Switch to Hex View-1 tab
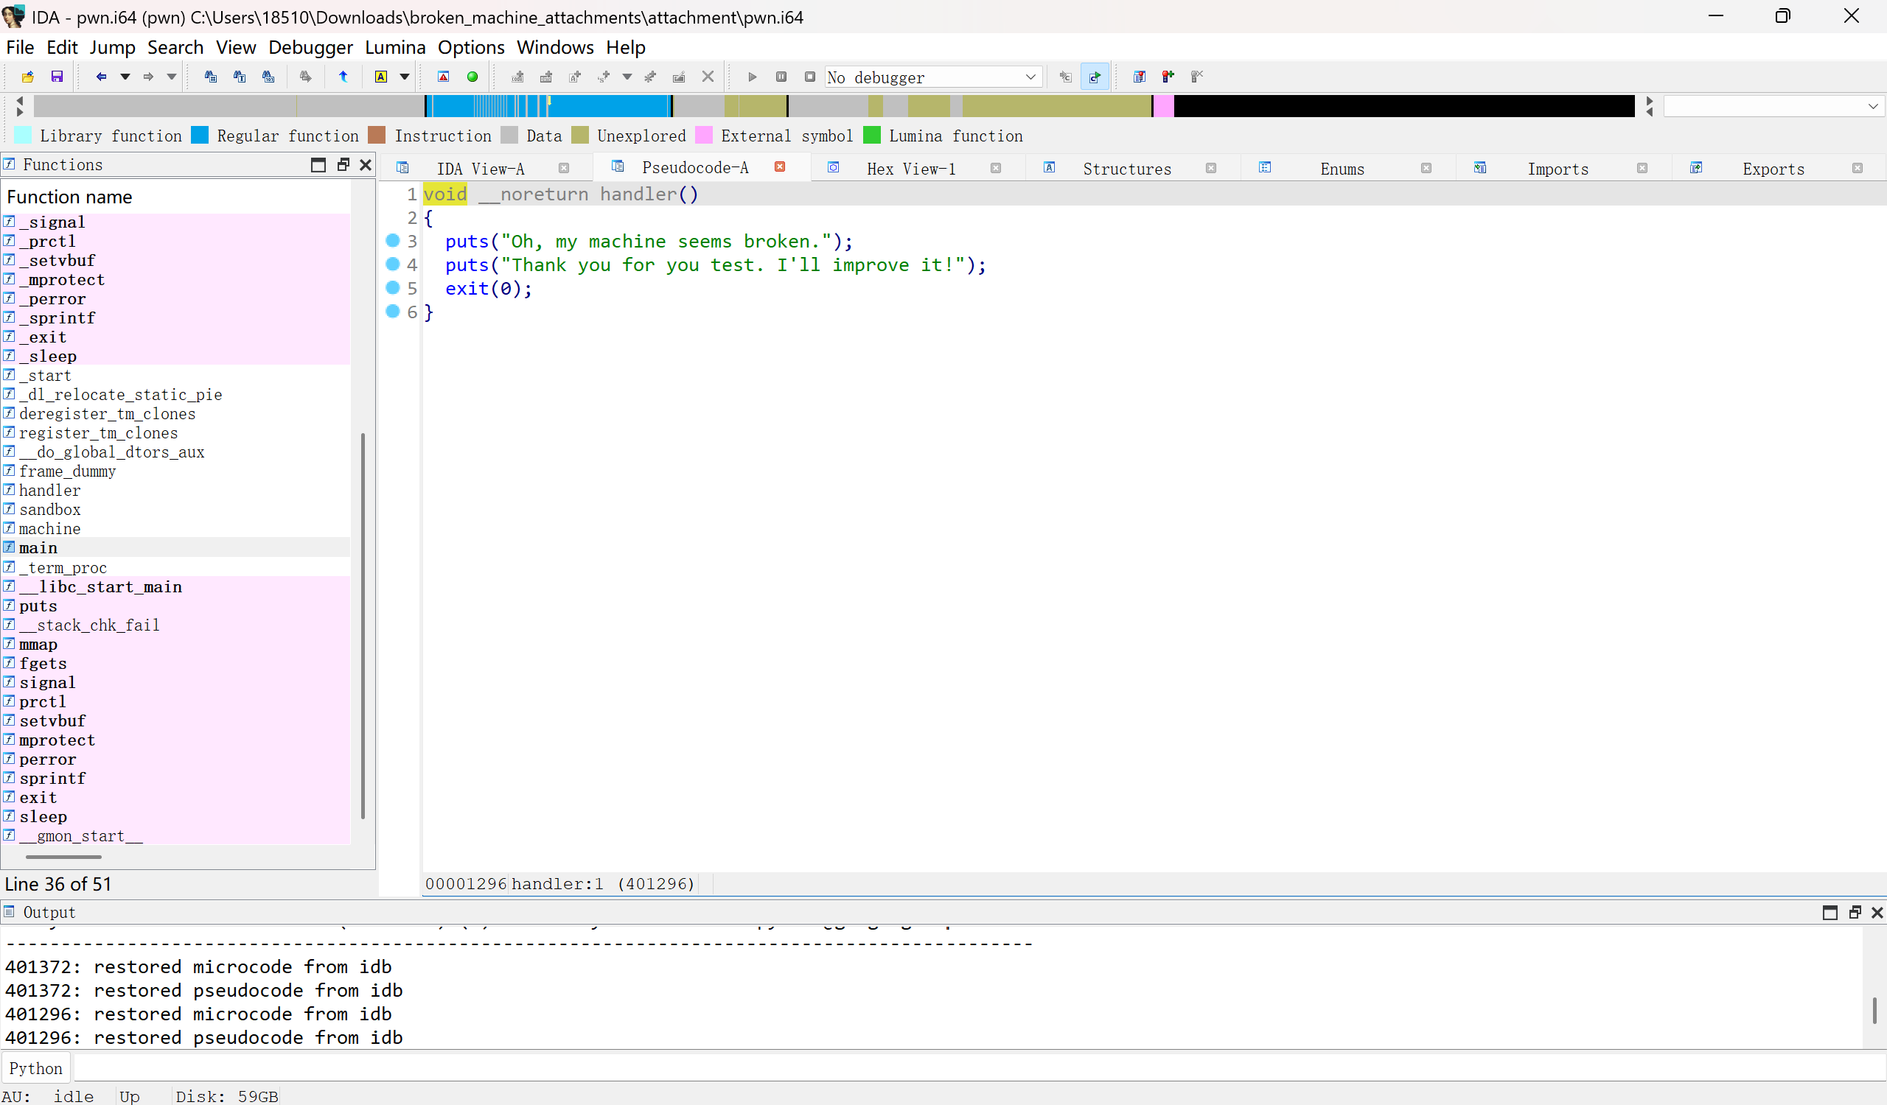This screenshot has height=1105, width=1887. click(911, 169)
